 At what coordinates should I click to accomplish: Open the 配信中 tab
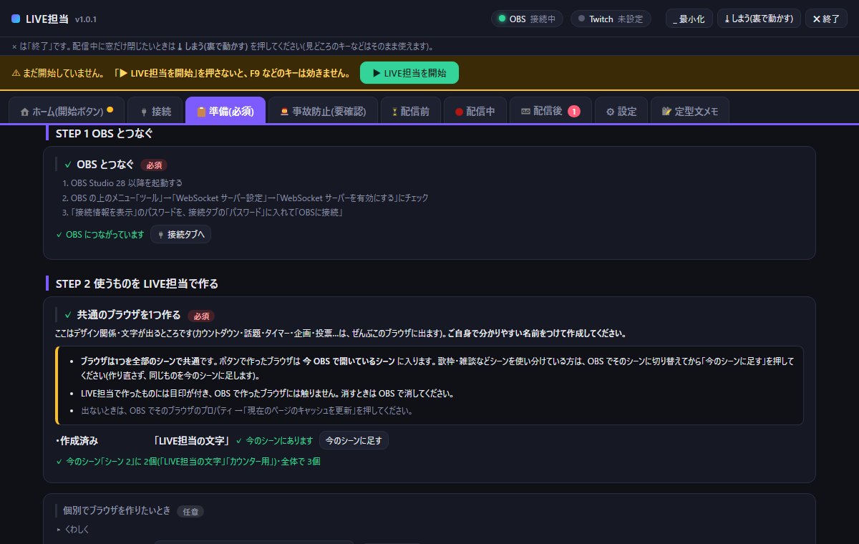point(475,111)
